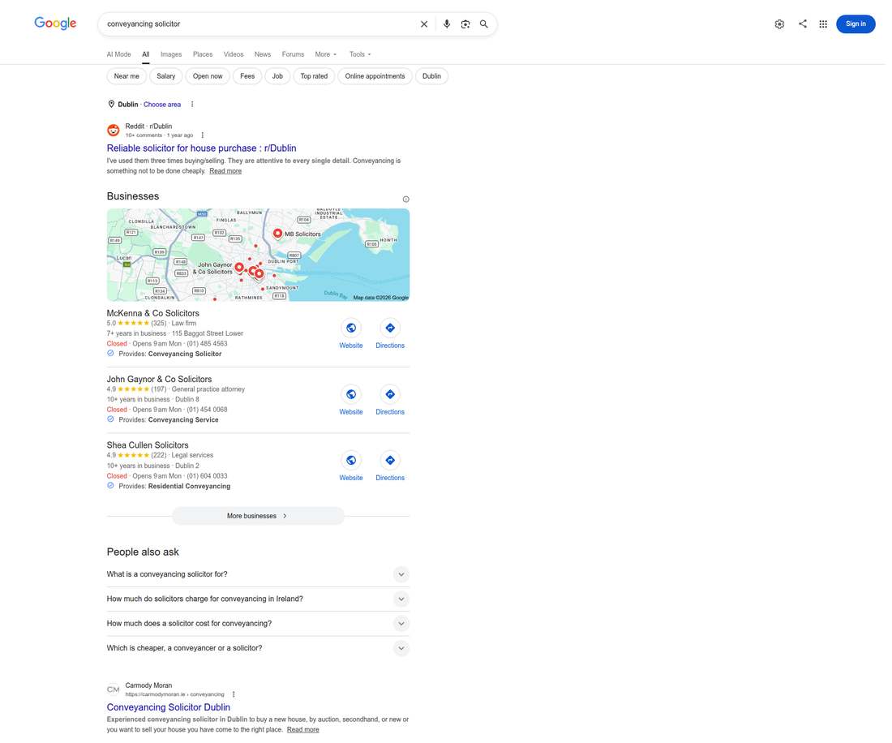Switch to AI Mode tab
The width and height of the screenshot is (892, 743).
point(119,54)
